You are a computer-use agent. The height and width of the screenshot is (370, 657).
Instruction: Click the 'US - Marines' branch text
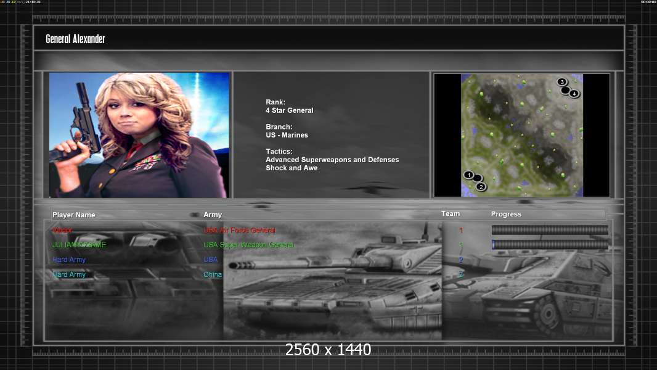(287, 135)
